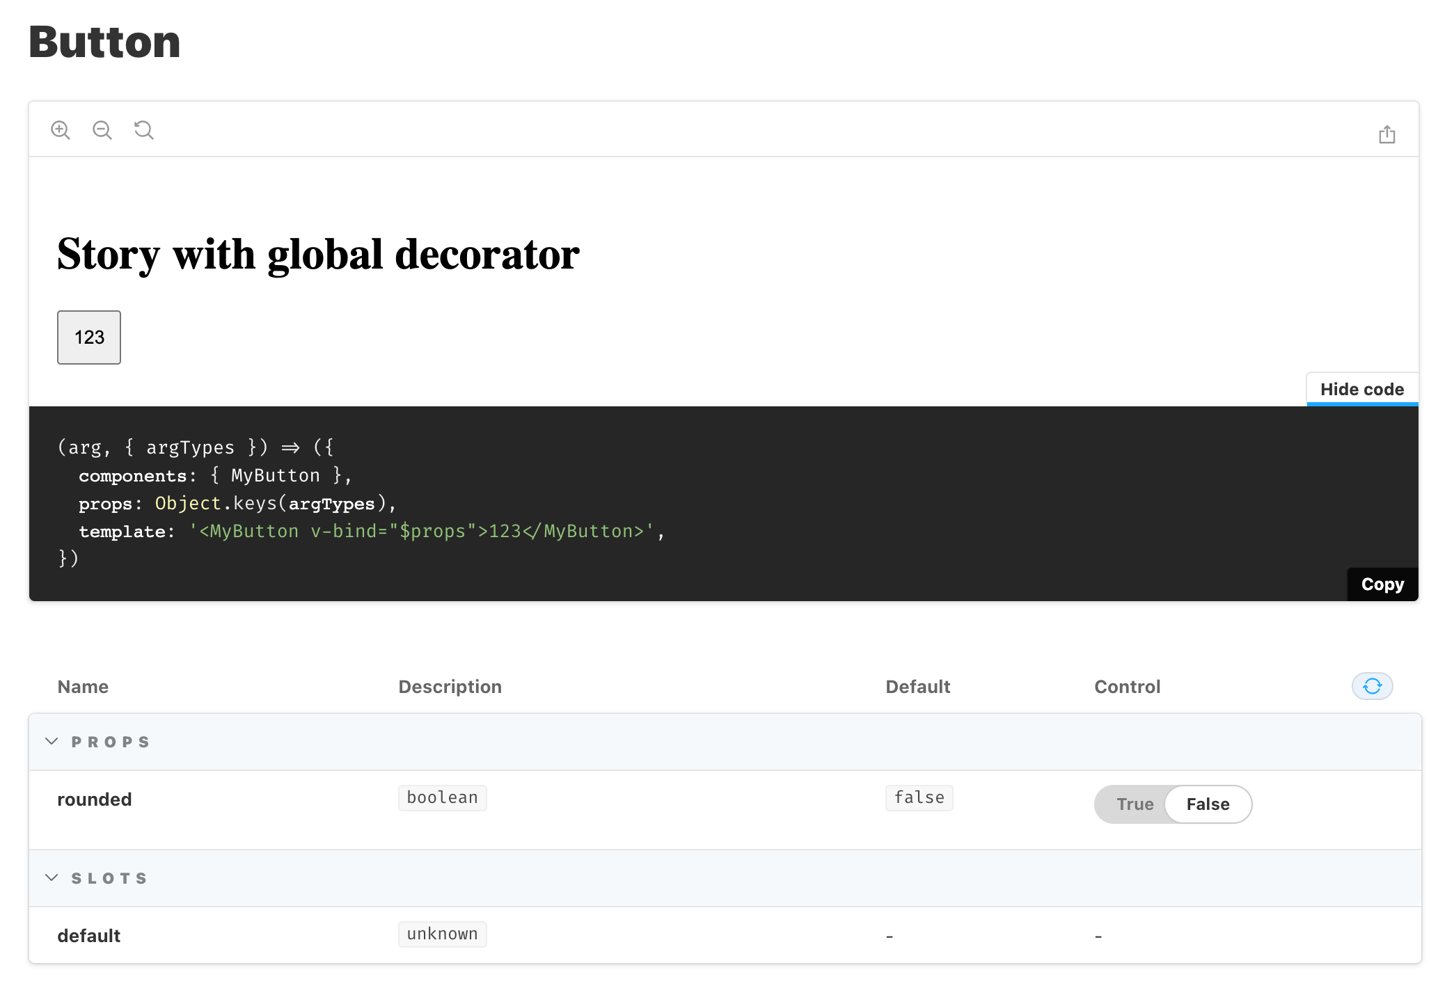The width and height of the screenshot is (1438, 995).
Task: Click the Button page title
Action: coord(104,42)
